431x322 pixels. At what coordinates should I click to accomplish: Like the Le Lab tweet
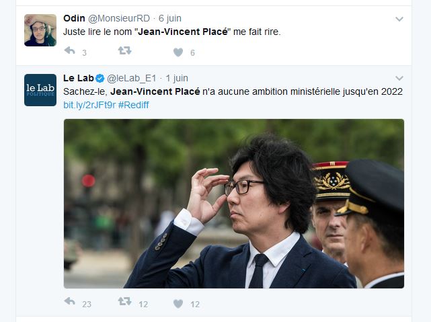click(178, 304)
